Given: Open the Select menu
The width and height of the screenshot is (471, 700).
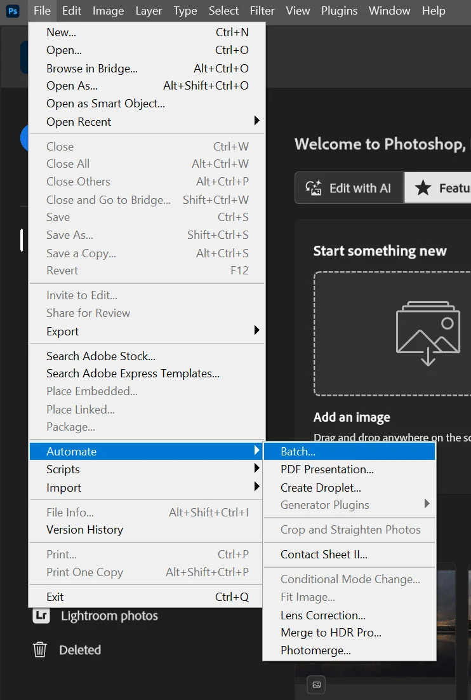Looking at the screenshot, I should tap(223, 11).
